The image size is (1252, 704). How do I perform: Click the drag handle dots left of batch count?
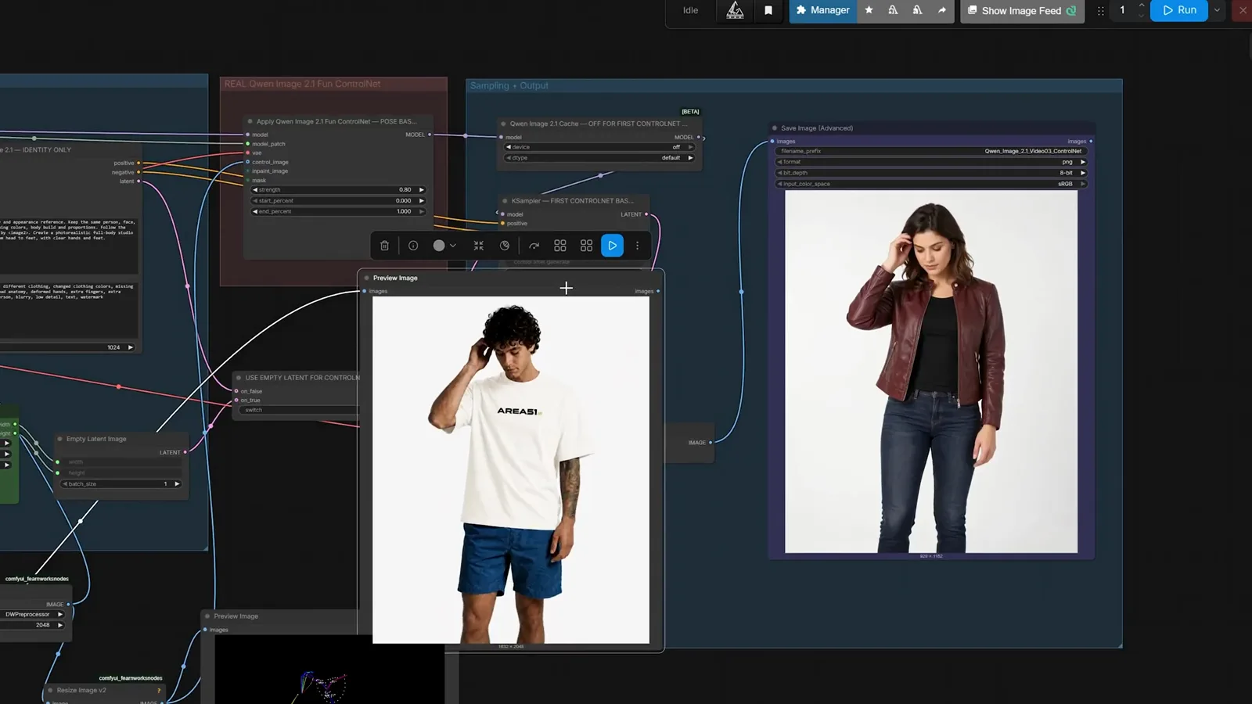[x=1101, y=11]
